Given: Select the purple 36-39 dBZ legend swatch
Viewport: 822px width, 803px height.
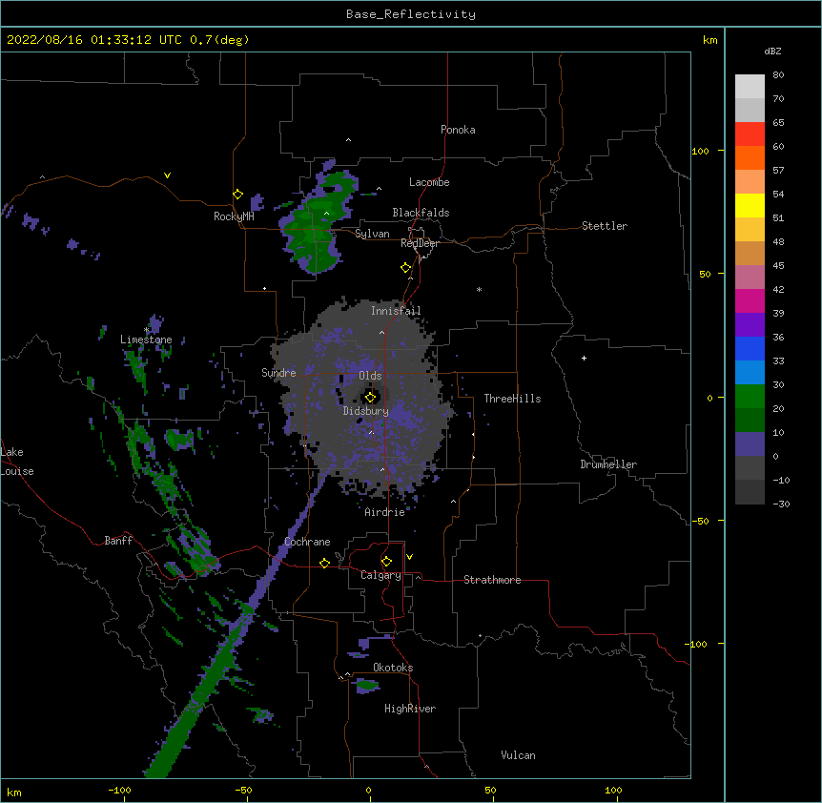Looking at the screenshot, I should click(x=750, y=325).
